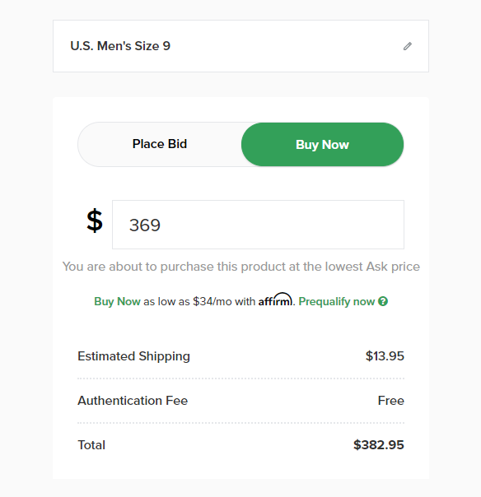481x497 pixels.
Task: Open the U.S. Men's Size 9 selector
Action: pyautogui.click(x=240, y=46)
